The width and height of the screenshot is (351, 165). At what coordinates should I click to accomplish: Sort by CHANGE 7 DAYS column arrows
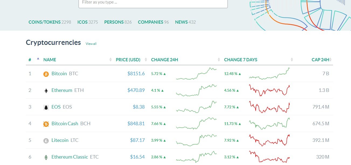tap(292, 60)
